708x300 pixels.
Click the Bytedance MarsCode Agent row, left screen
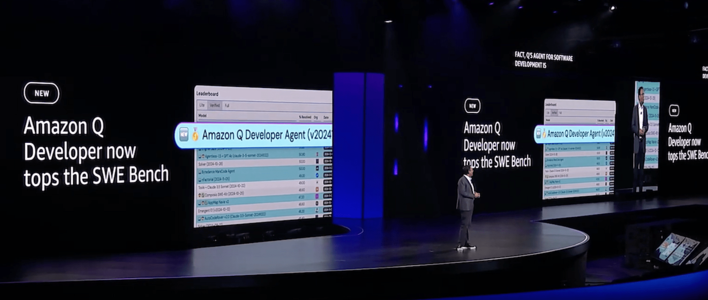(x=265, y=171)
